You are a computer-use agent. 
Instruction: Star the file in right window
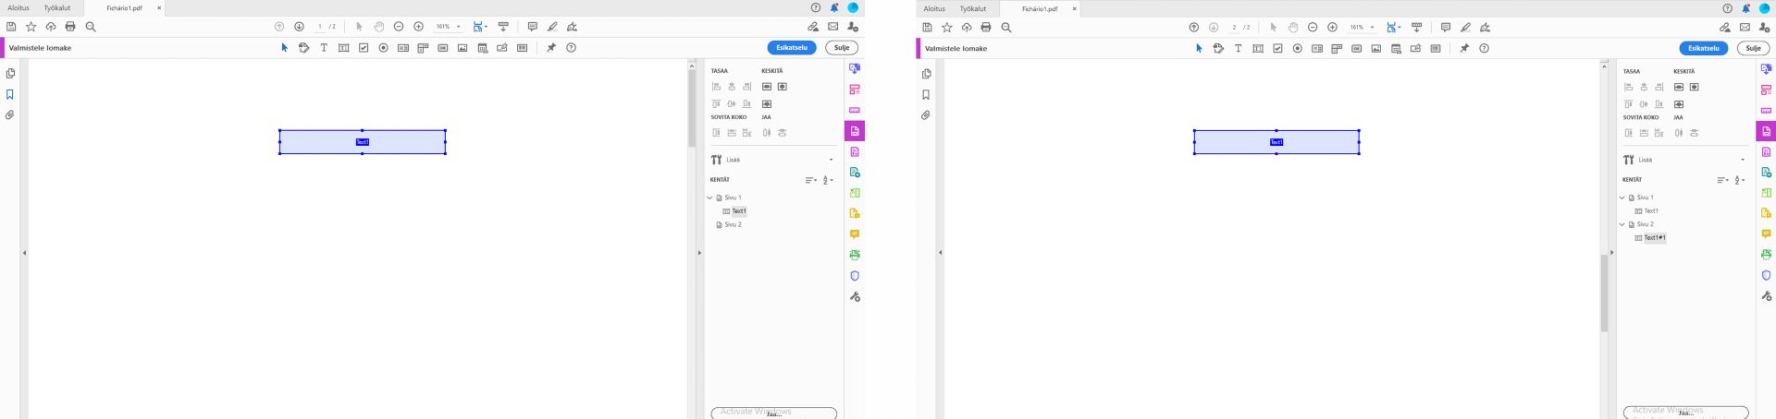(x=947, y=28)
